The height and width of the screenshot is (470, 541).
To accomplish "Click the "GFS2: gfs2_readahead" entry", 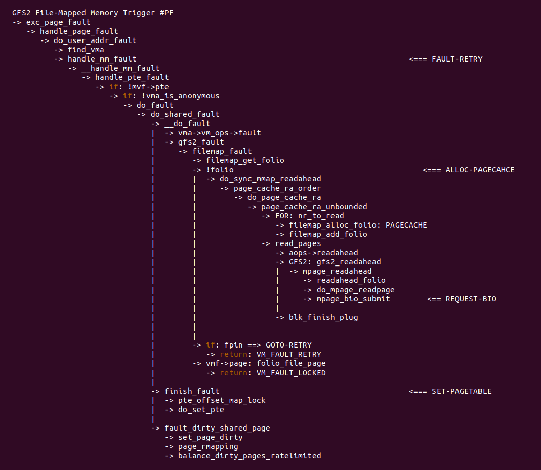I will pyautogui.click(x=335, y=262).
